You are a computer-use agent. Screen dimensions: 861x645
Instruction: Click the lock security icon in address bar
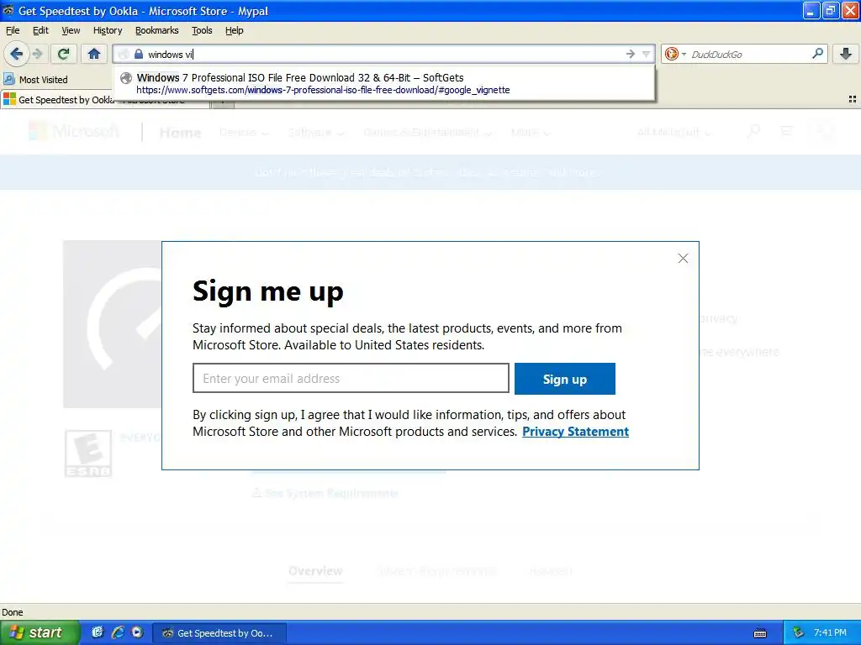click(x=139, y=54)
